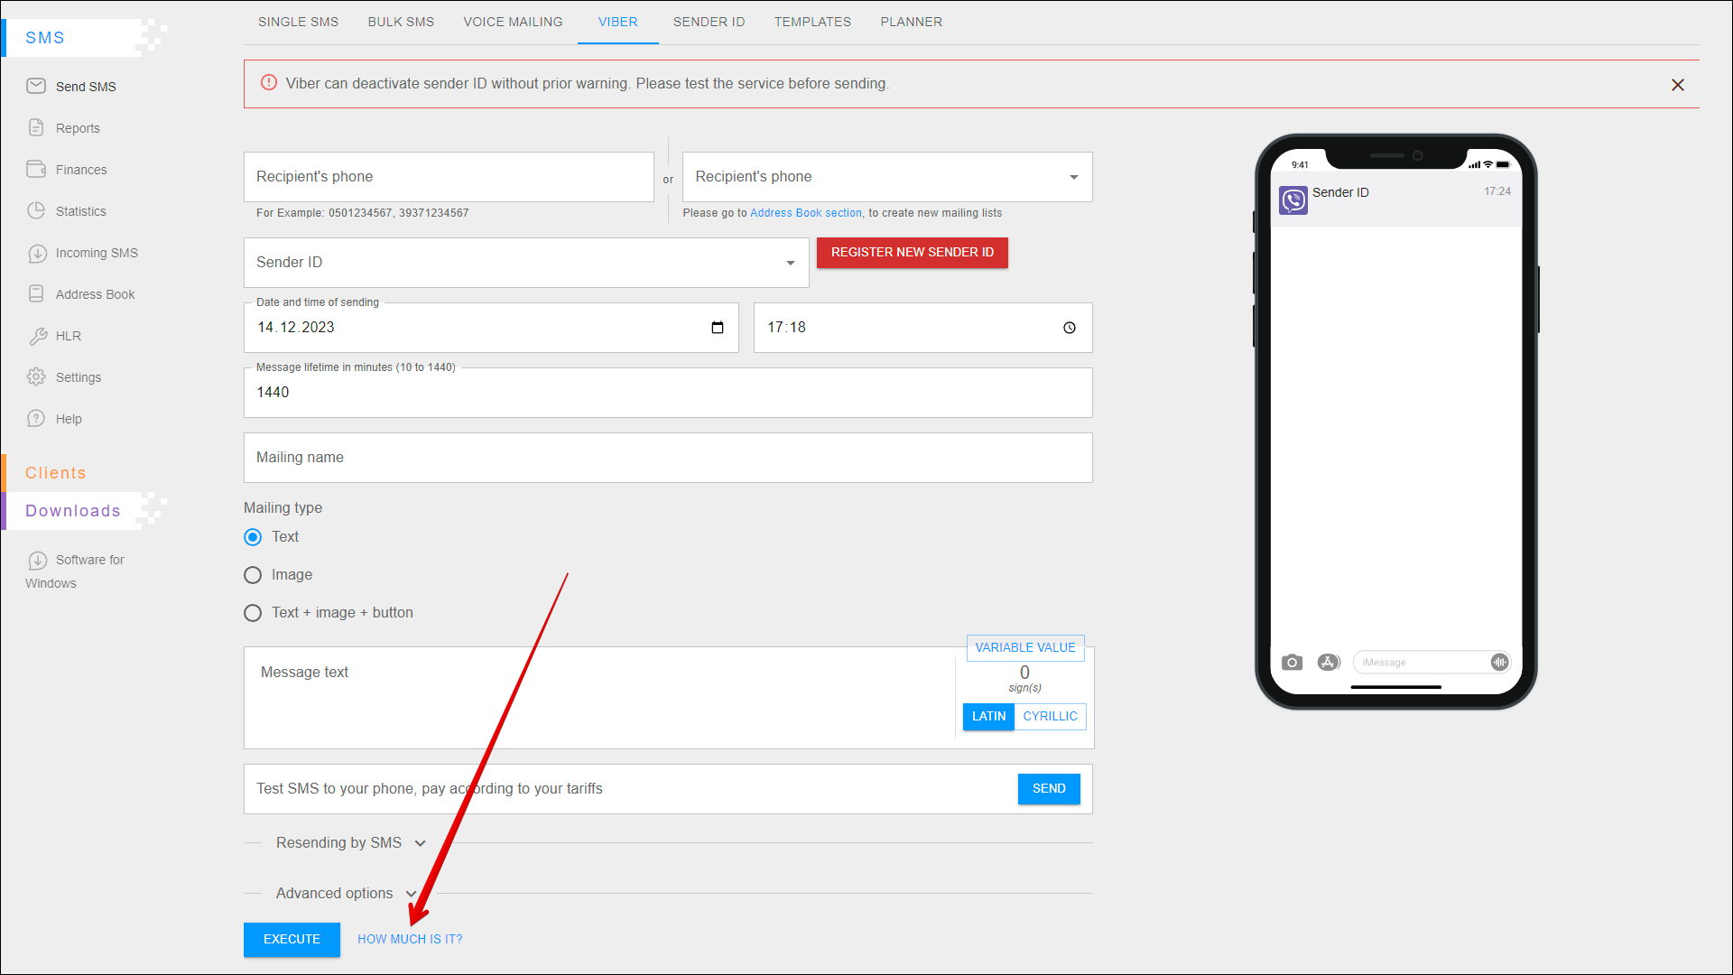Click the Reports document icon in the sidebar
1733x975 pixels.
[x=36, y=127]
